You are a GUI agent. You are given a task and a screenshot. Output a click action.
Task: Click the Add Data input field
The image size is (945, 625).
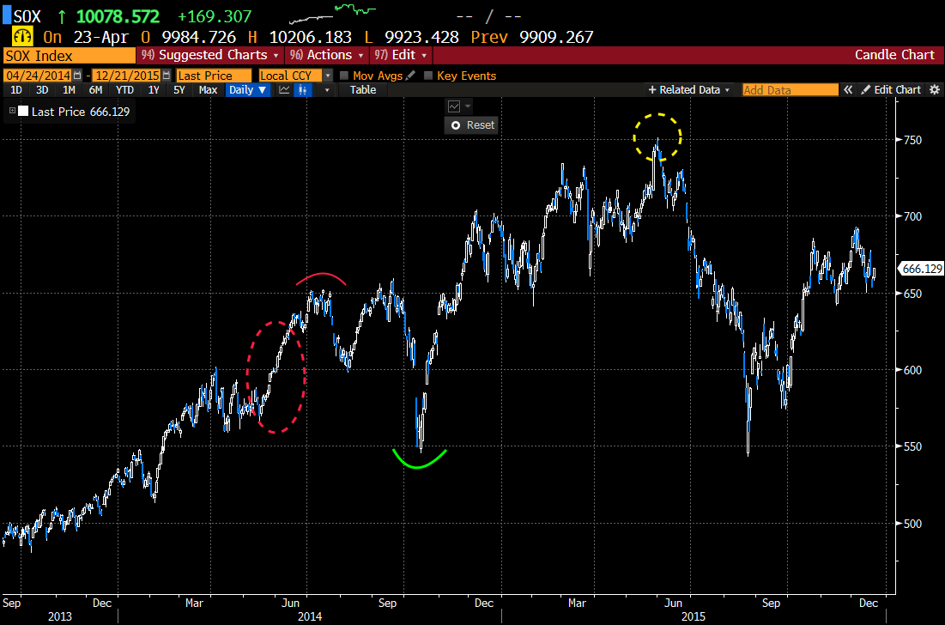pyautogui.click(x=790, y=90)
